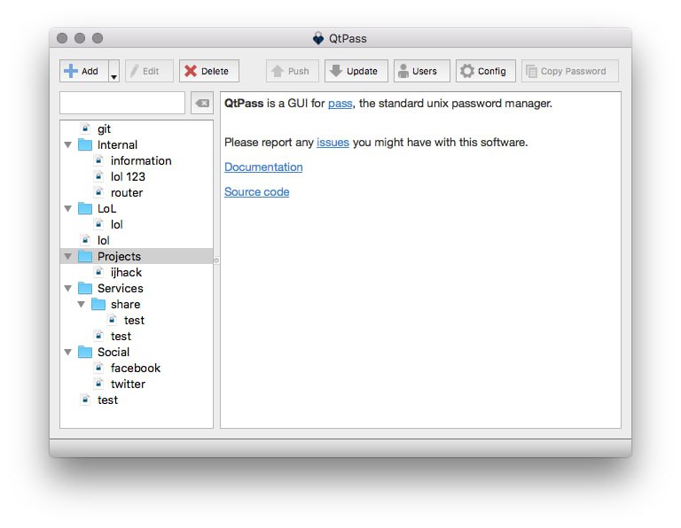Collapse the Internal folder
The image size is (681, 528).
click(x=68, y=145)
